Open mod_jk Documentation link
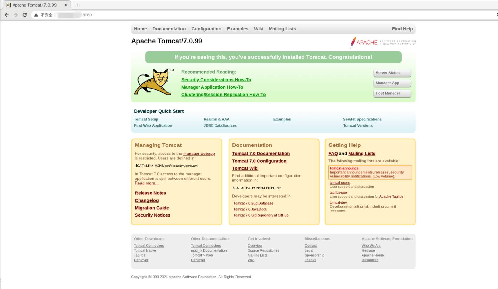Image resolution: width=498 pixels, height=289 pixels. click(209, 250)
